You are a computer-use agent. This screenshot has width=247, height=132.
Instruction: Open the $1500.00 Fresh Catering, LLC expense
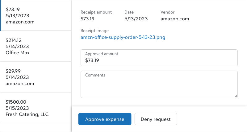[x=36, y=108]
